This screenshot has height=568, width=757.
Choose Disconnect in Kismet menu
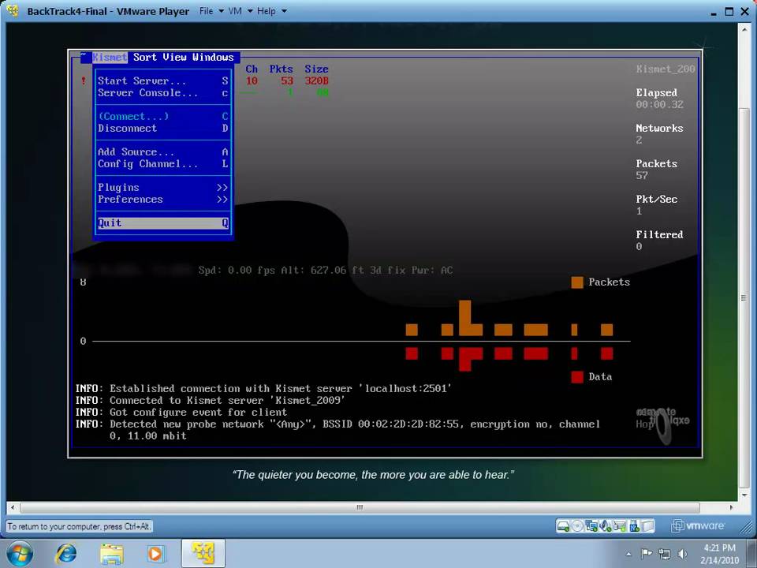(162, 129)
